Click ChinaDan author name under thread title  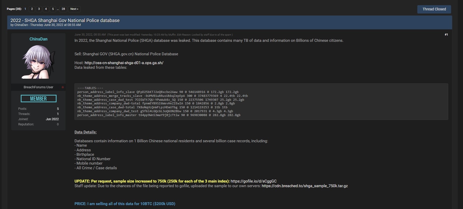[21, 25]
